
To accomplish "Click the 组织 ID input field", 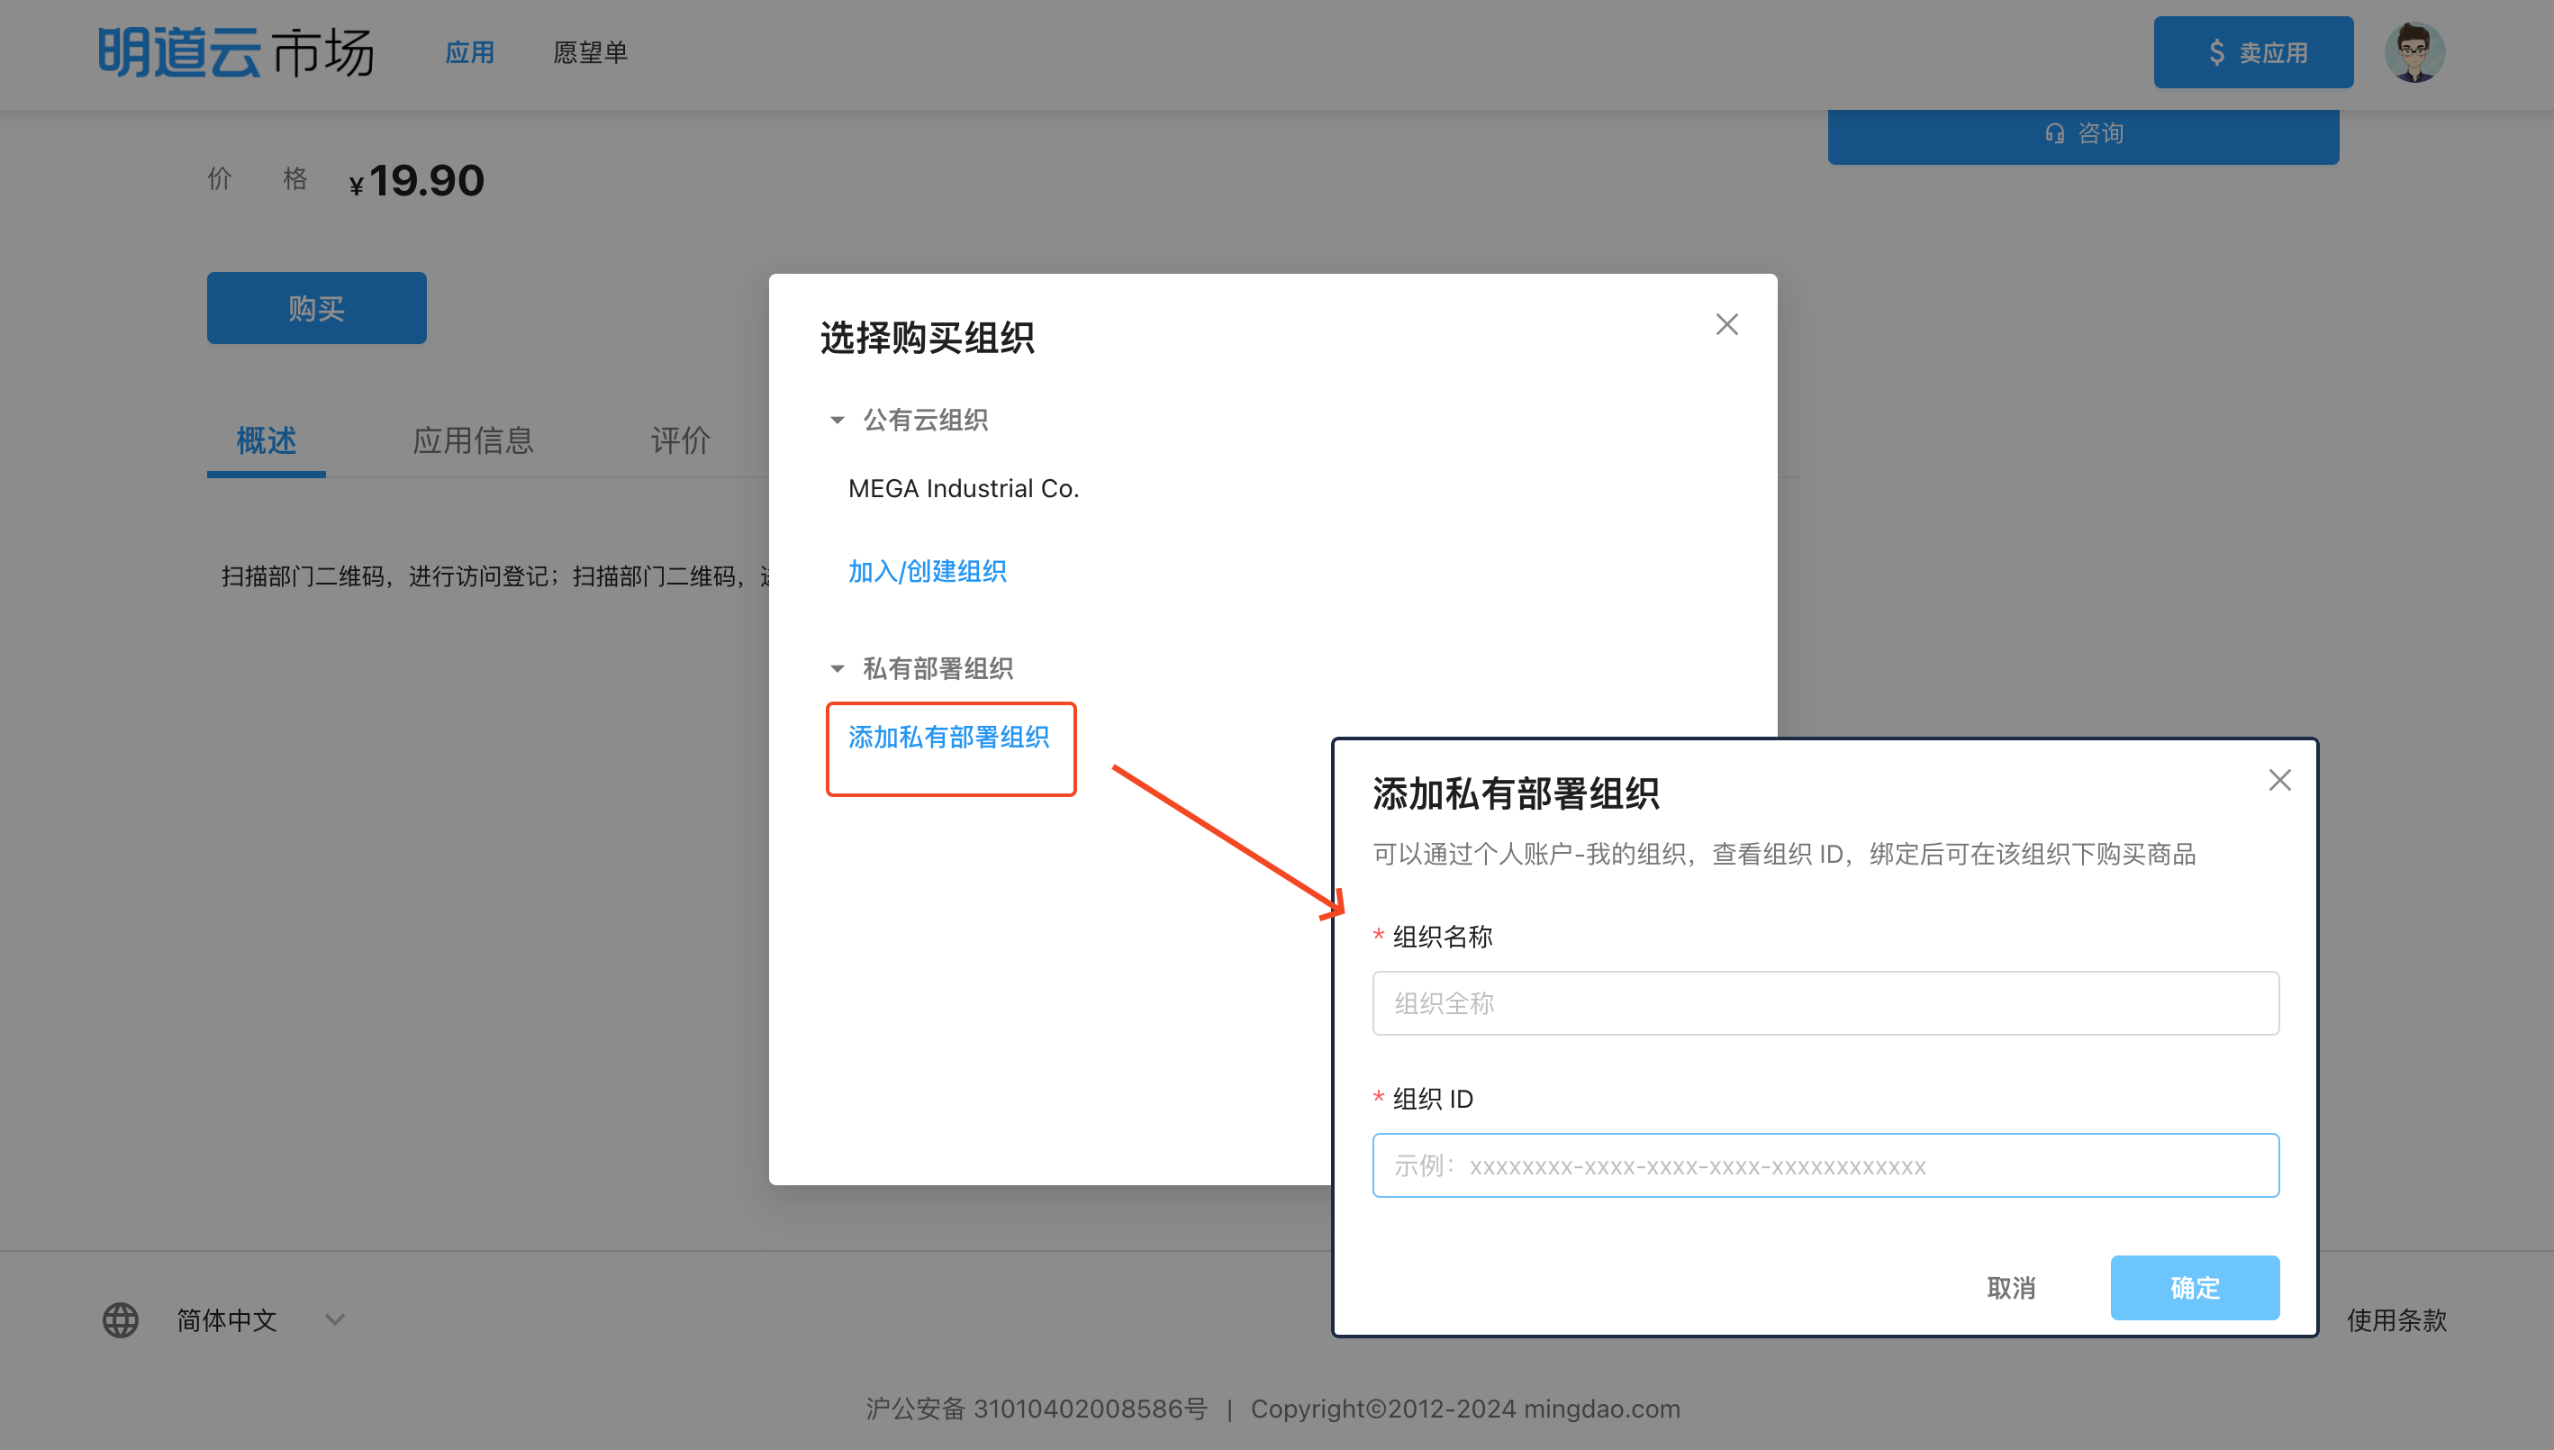I will pos(1825,1165).
